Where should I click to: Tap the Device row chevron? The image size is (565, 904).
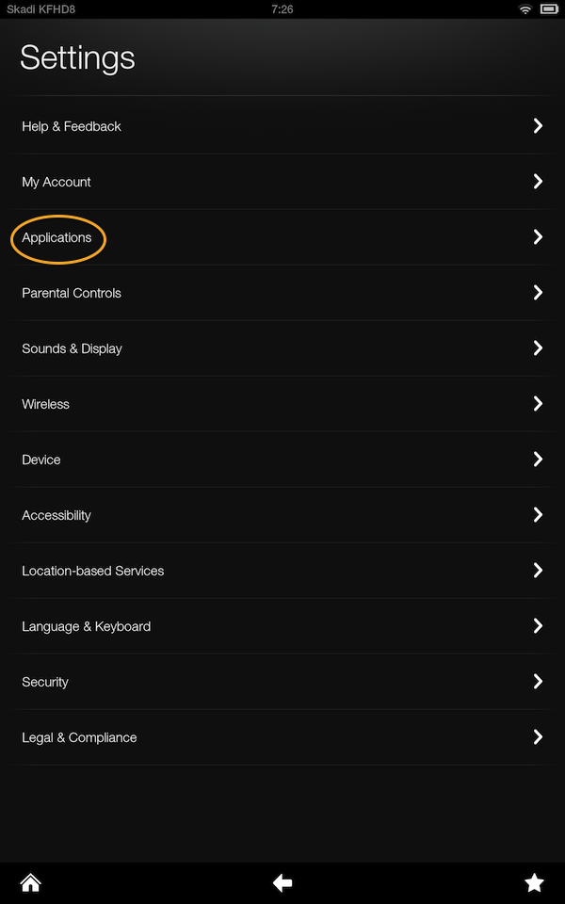coord(538,460)
